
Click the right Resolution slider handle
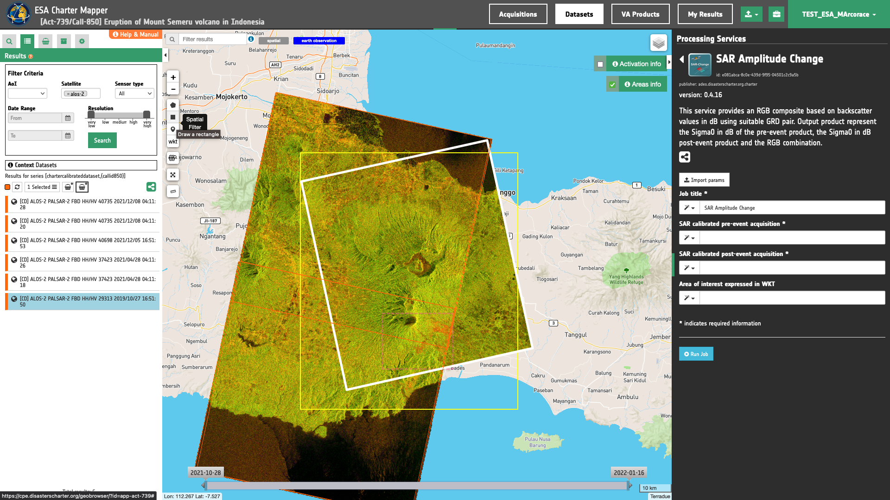[x=146, y=114]
